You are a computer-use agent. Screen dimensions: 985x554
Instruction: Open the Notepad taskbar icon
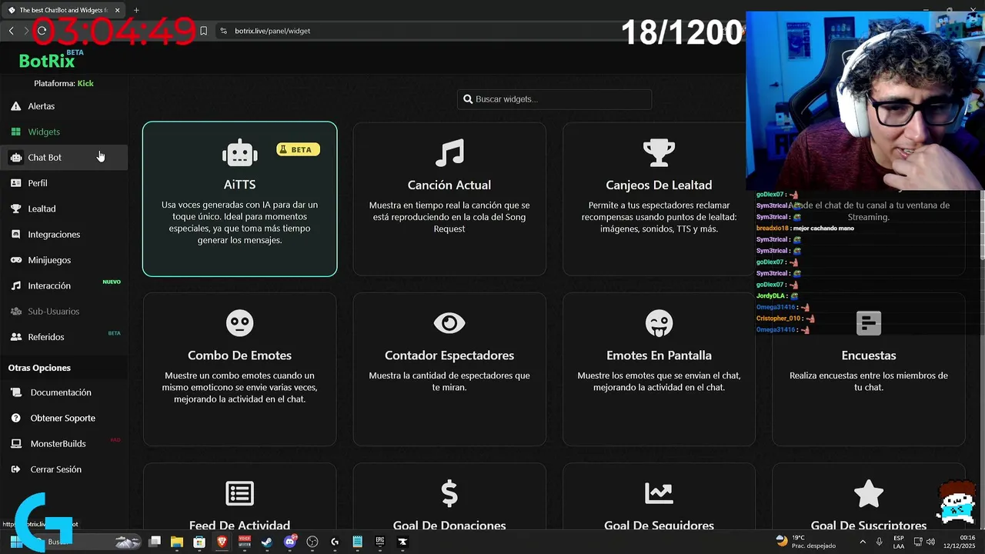357,542
